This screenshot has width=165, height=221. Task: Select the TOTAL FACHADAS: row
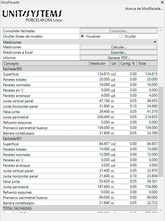(x=80, y=208)
